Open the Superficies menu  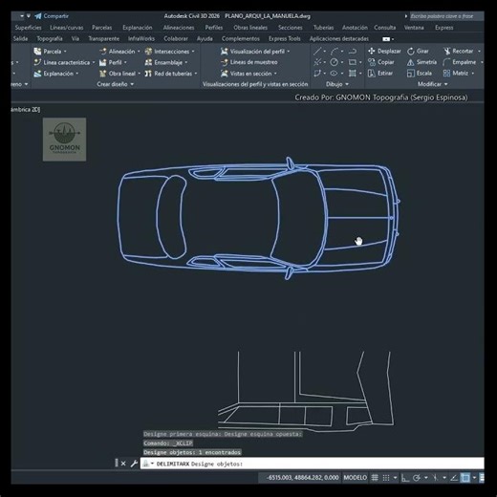coord(28,28)
